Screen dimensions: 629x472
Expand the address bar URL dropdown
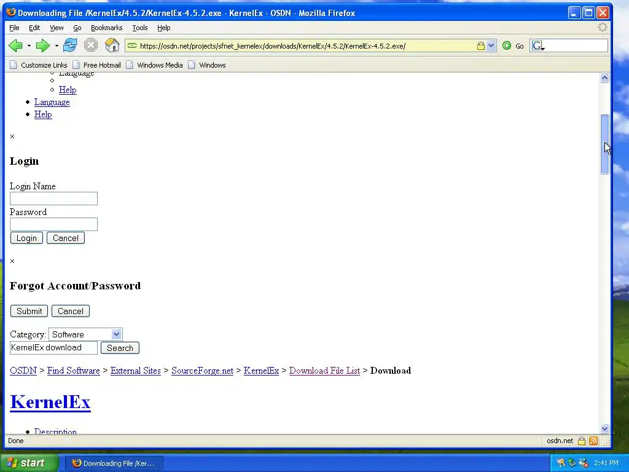[491, 45]
